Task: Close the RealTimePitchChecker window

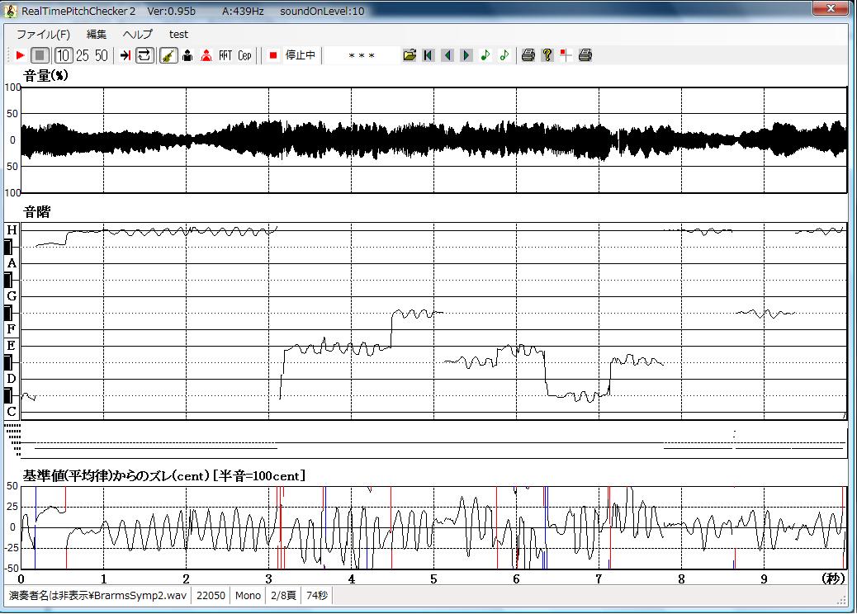Action: (831, 8)
